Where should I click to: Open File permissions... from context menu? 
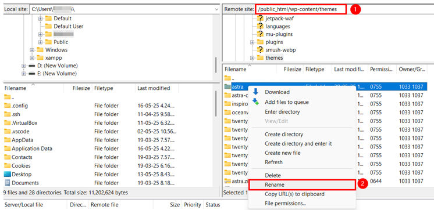pos(285,204)
